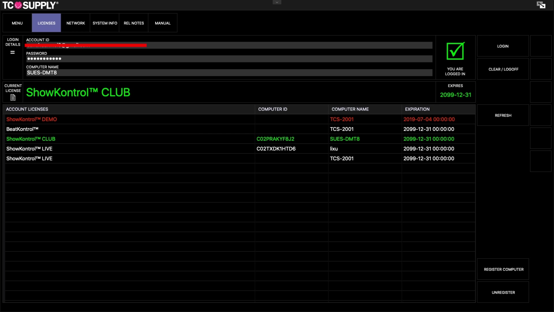The image size is (554, 312).
Task: Select the ShowKontrol CLUB license row
Action: 240,139
